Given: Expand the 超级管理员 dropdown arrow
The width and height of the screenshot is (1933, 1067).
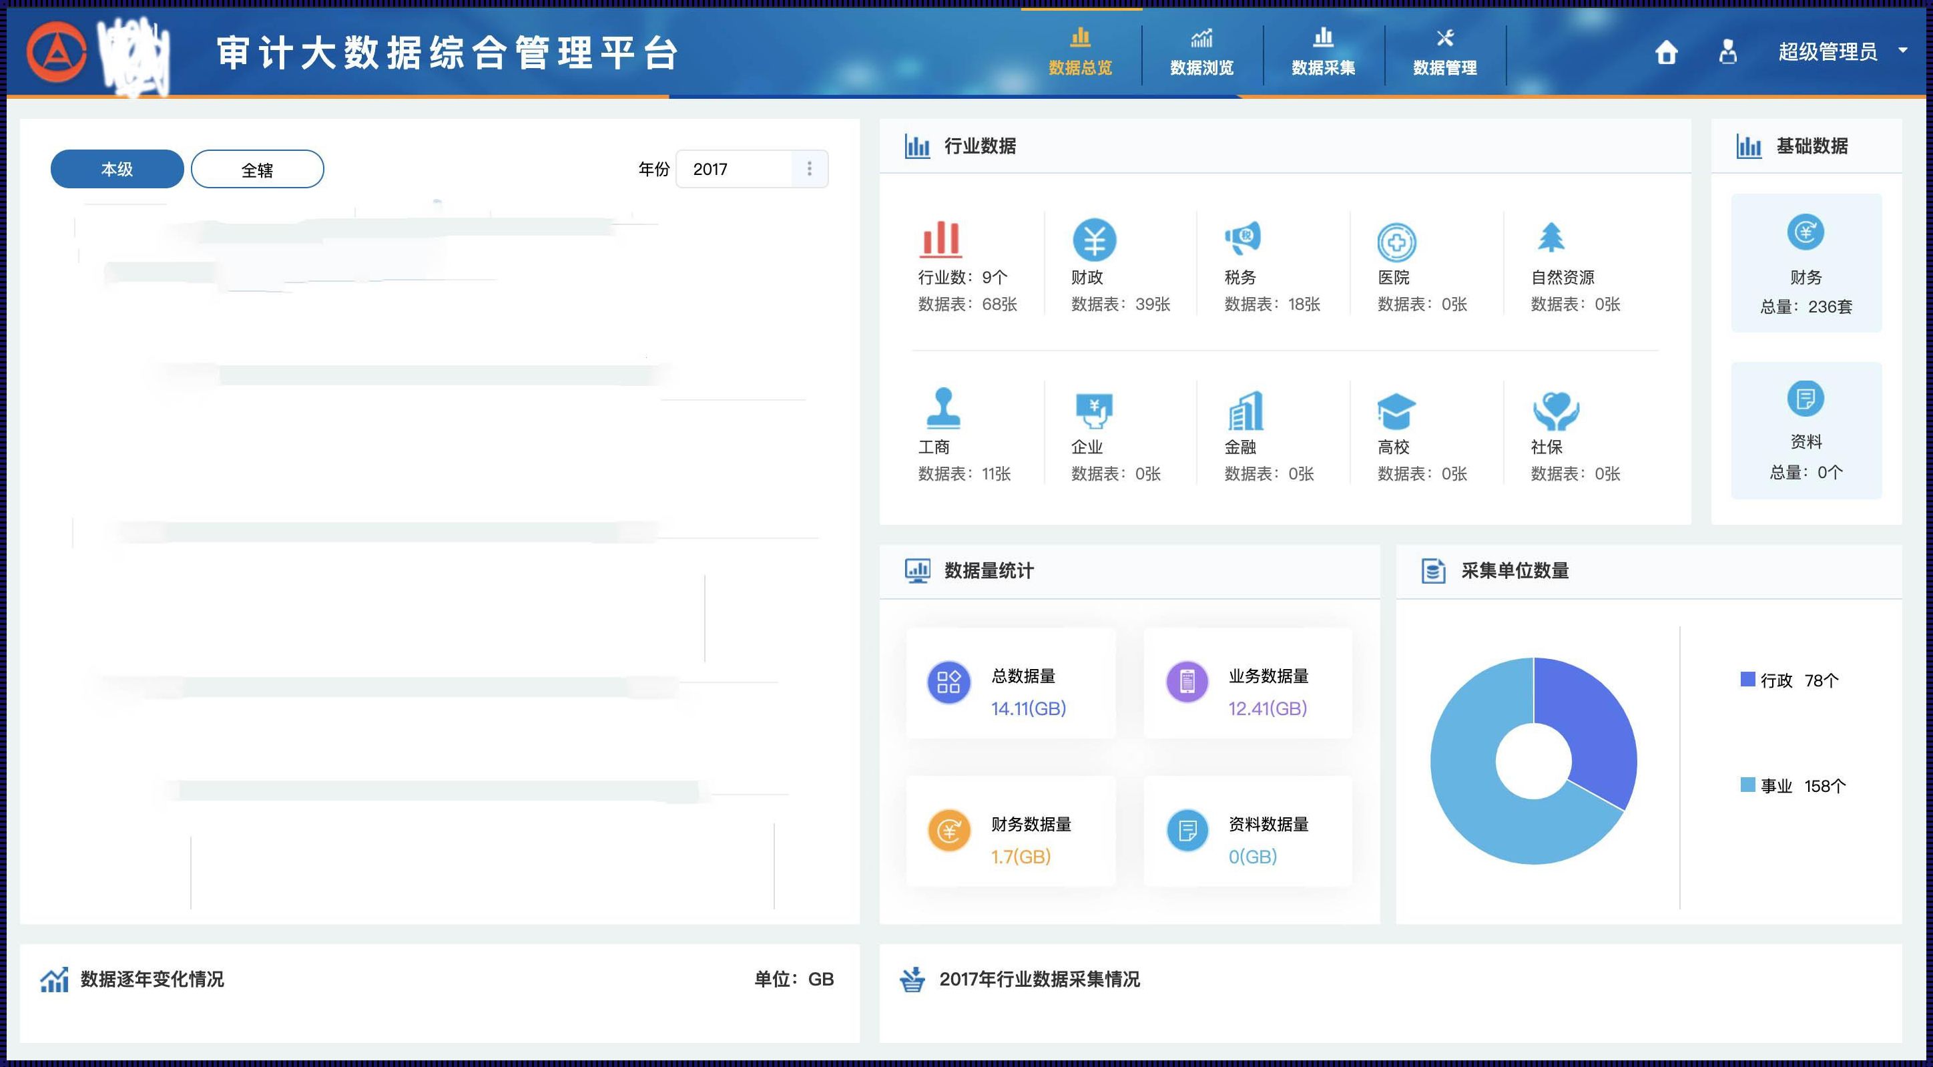Looking at the screenshot, I should 1902,50.
